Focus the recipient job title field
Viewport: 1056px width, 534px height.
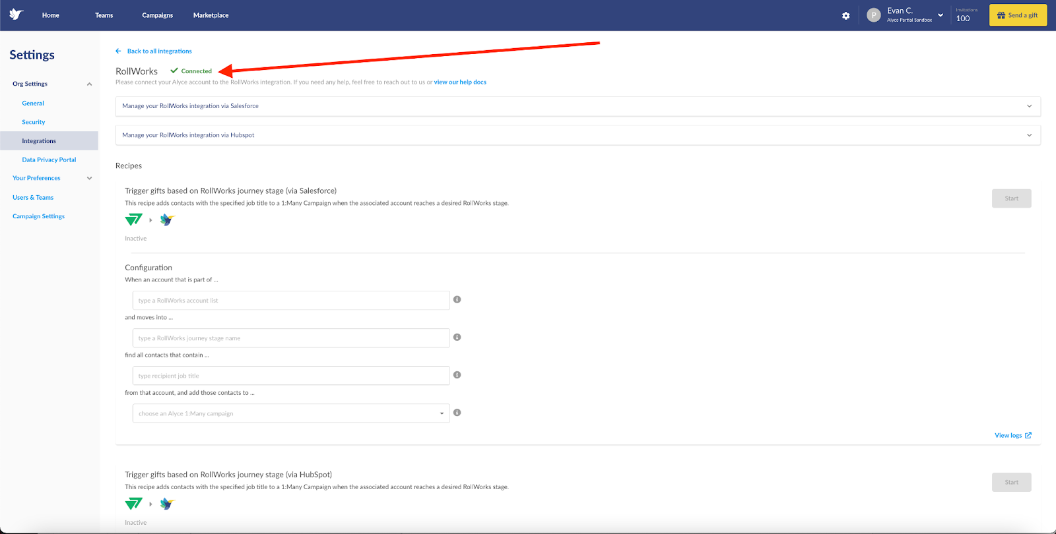[x=291, y=376]
